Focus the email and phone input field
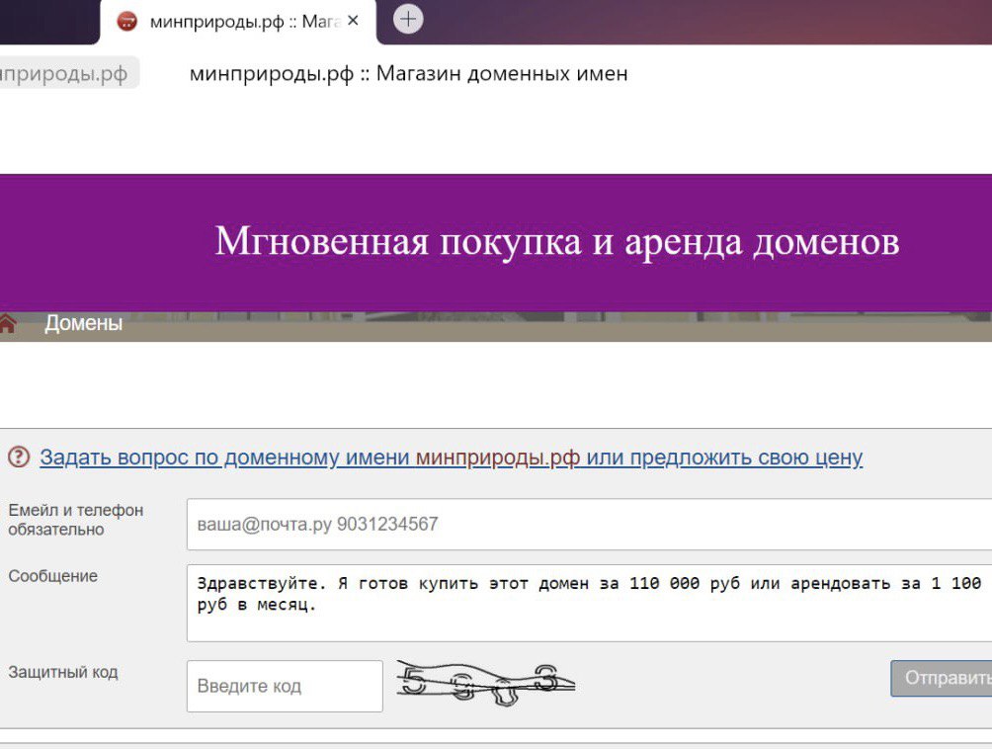This screenshot has width=992, height=749. click(588, 524)
